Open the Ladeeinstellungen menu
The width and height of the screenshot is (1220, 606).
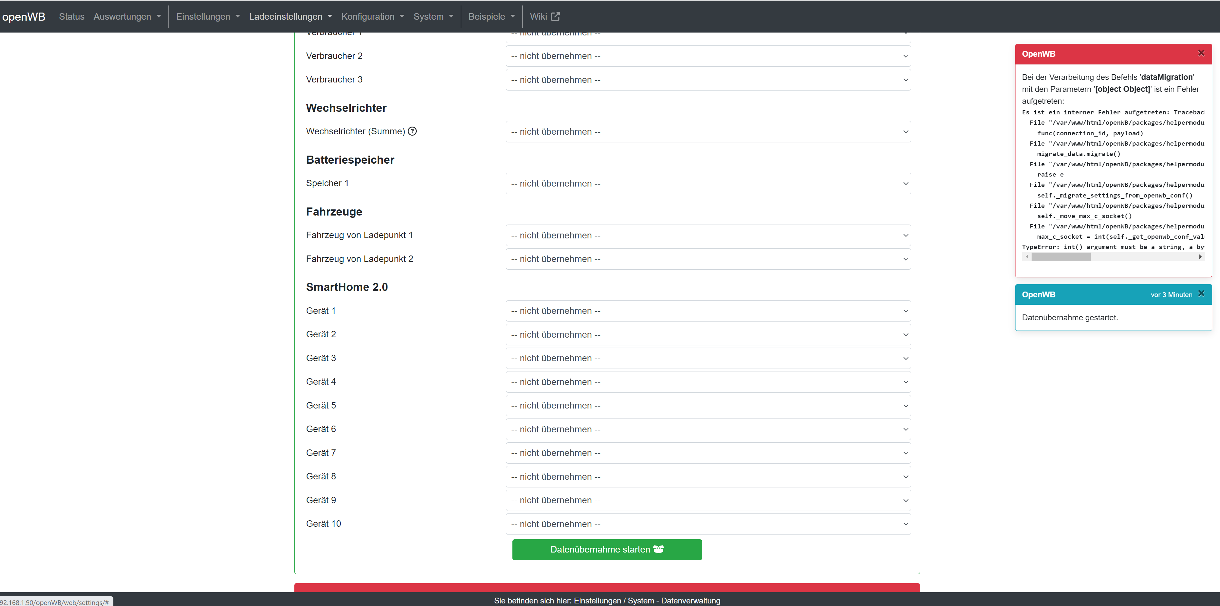point(290,16)
